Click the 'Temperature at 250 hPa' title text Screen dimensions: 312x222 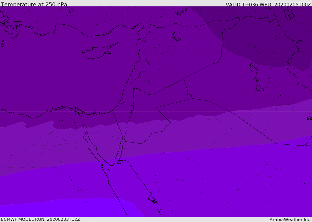pos(34,4)
